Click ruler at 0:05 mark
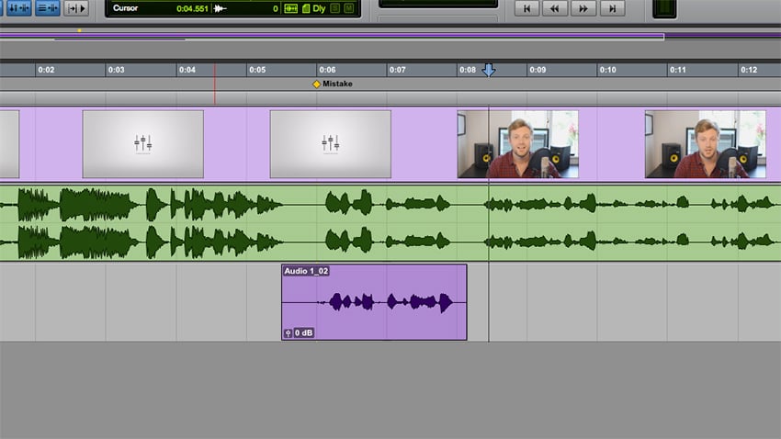Screen dimensions: 781x439 pos(257,70)
